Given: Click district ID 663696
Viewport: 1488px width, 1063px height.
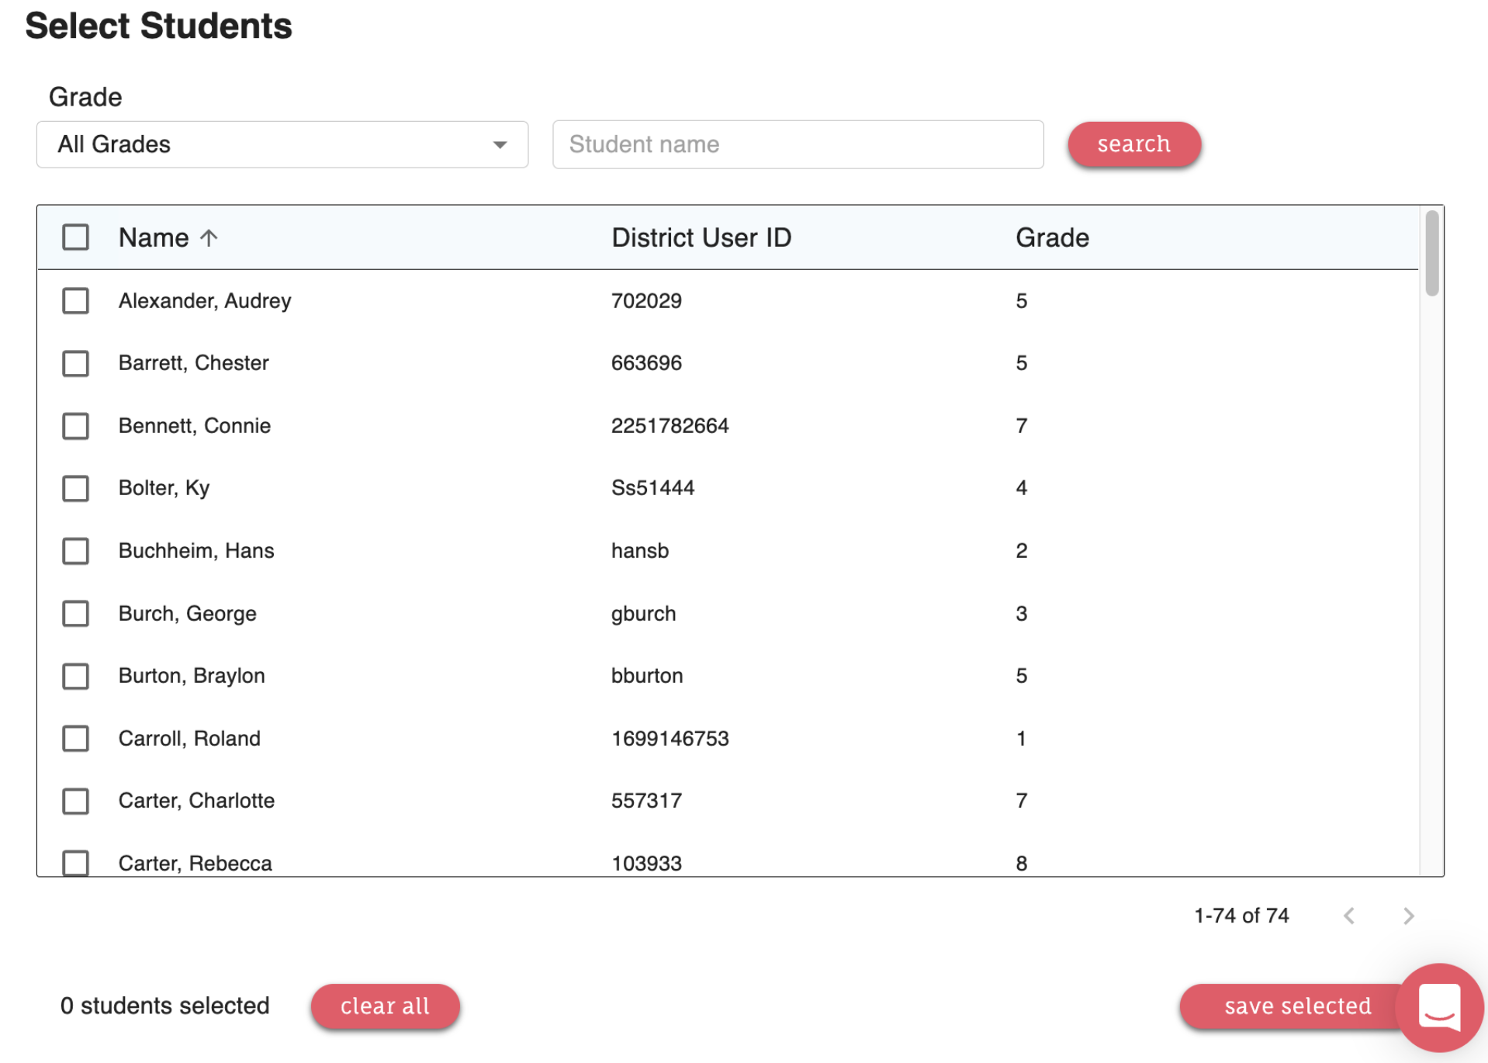Looking at the screenshot, I should pos(646,363).
